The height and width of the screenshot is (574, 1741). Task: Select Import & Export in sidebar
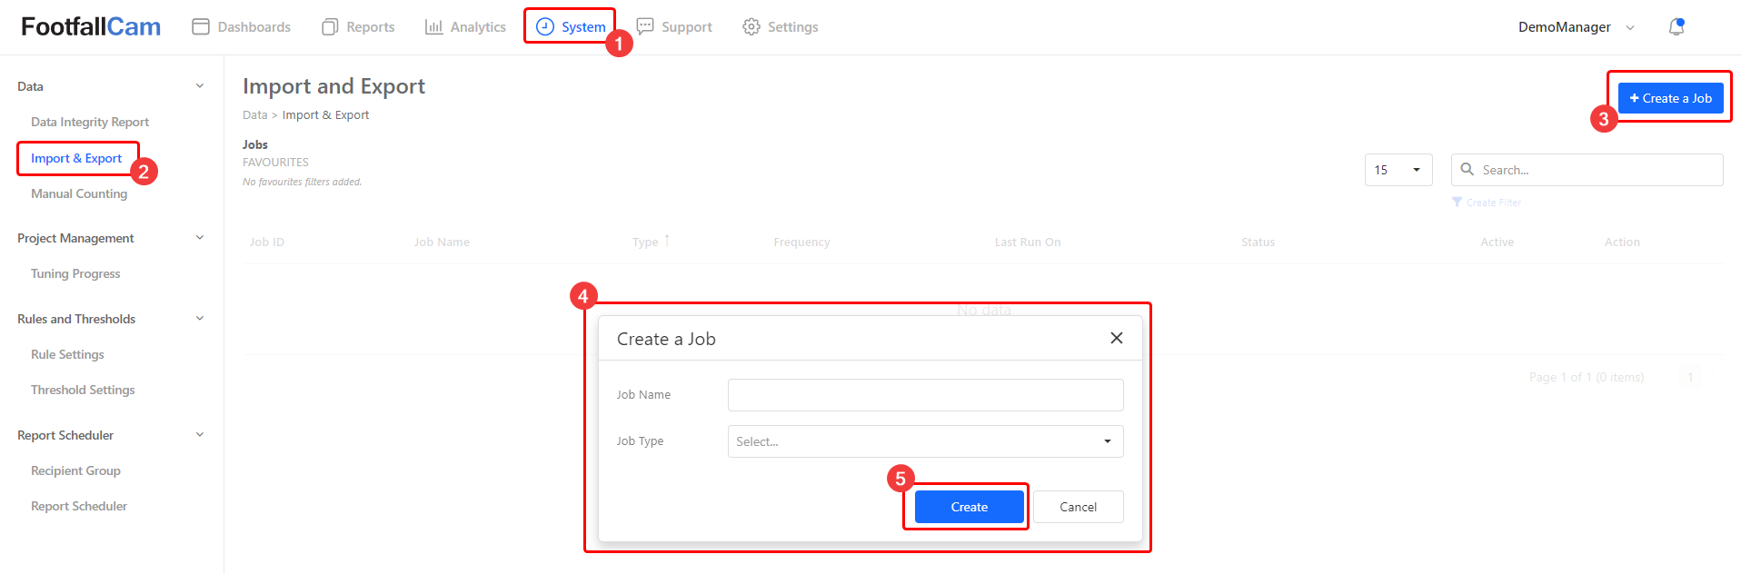[76, 158]
